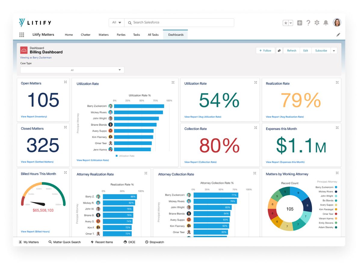Expand the Expenses this Month widget
Viewport: 361px width, 271px height.
pyautogui.click(x=337, y=127)
